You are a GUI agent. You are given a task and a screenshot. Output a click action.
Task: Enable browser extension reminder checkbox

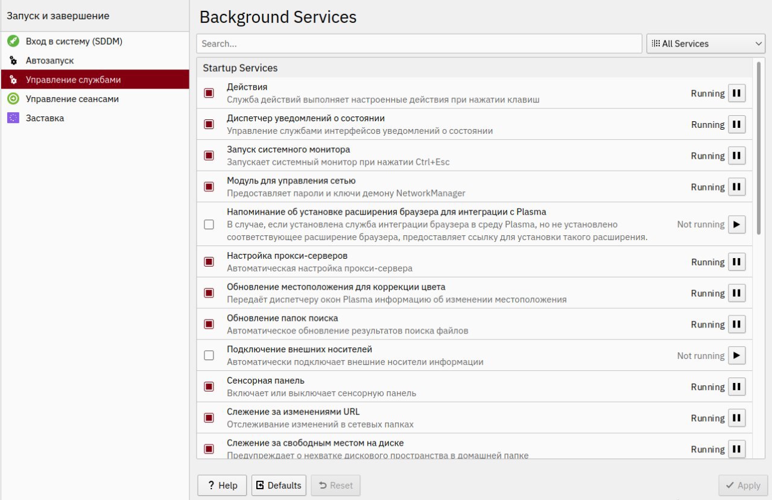pyautogui.click(x=209, y=224)
